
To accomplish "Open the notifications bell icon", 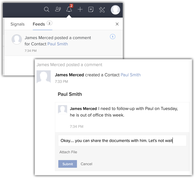I will pyautogui.click(x=69, y=10).
